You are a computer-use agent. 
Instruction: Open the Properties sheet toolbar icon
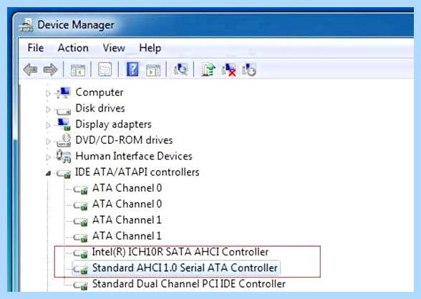(x=105, y=69)
